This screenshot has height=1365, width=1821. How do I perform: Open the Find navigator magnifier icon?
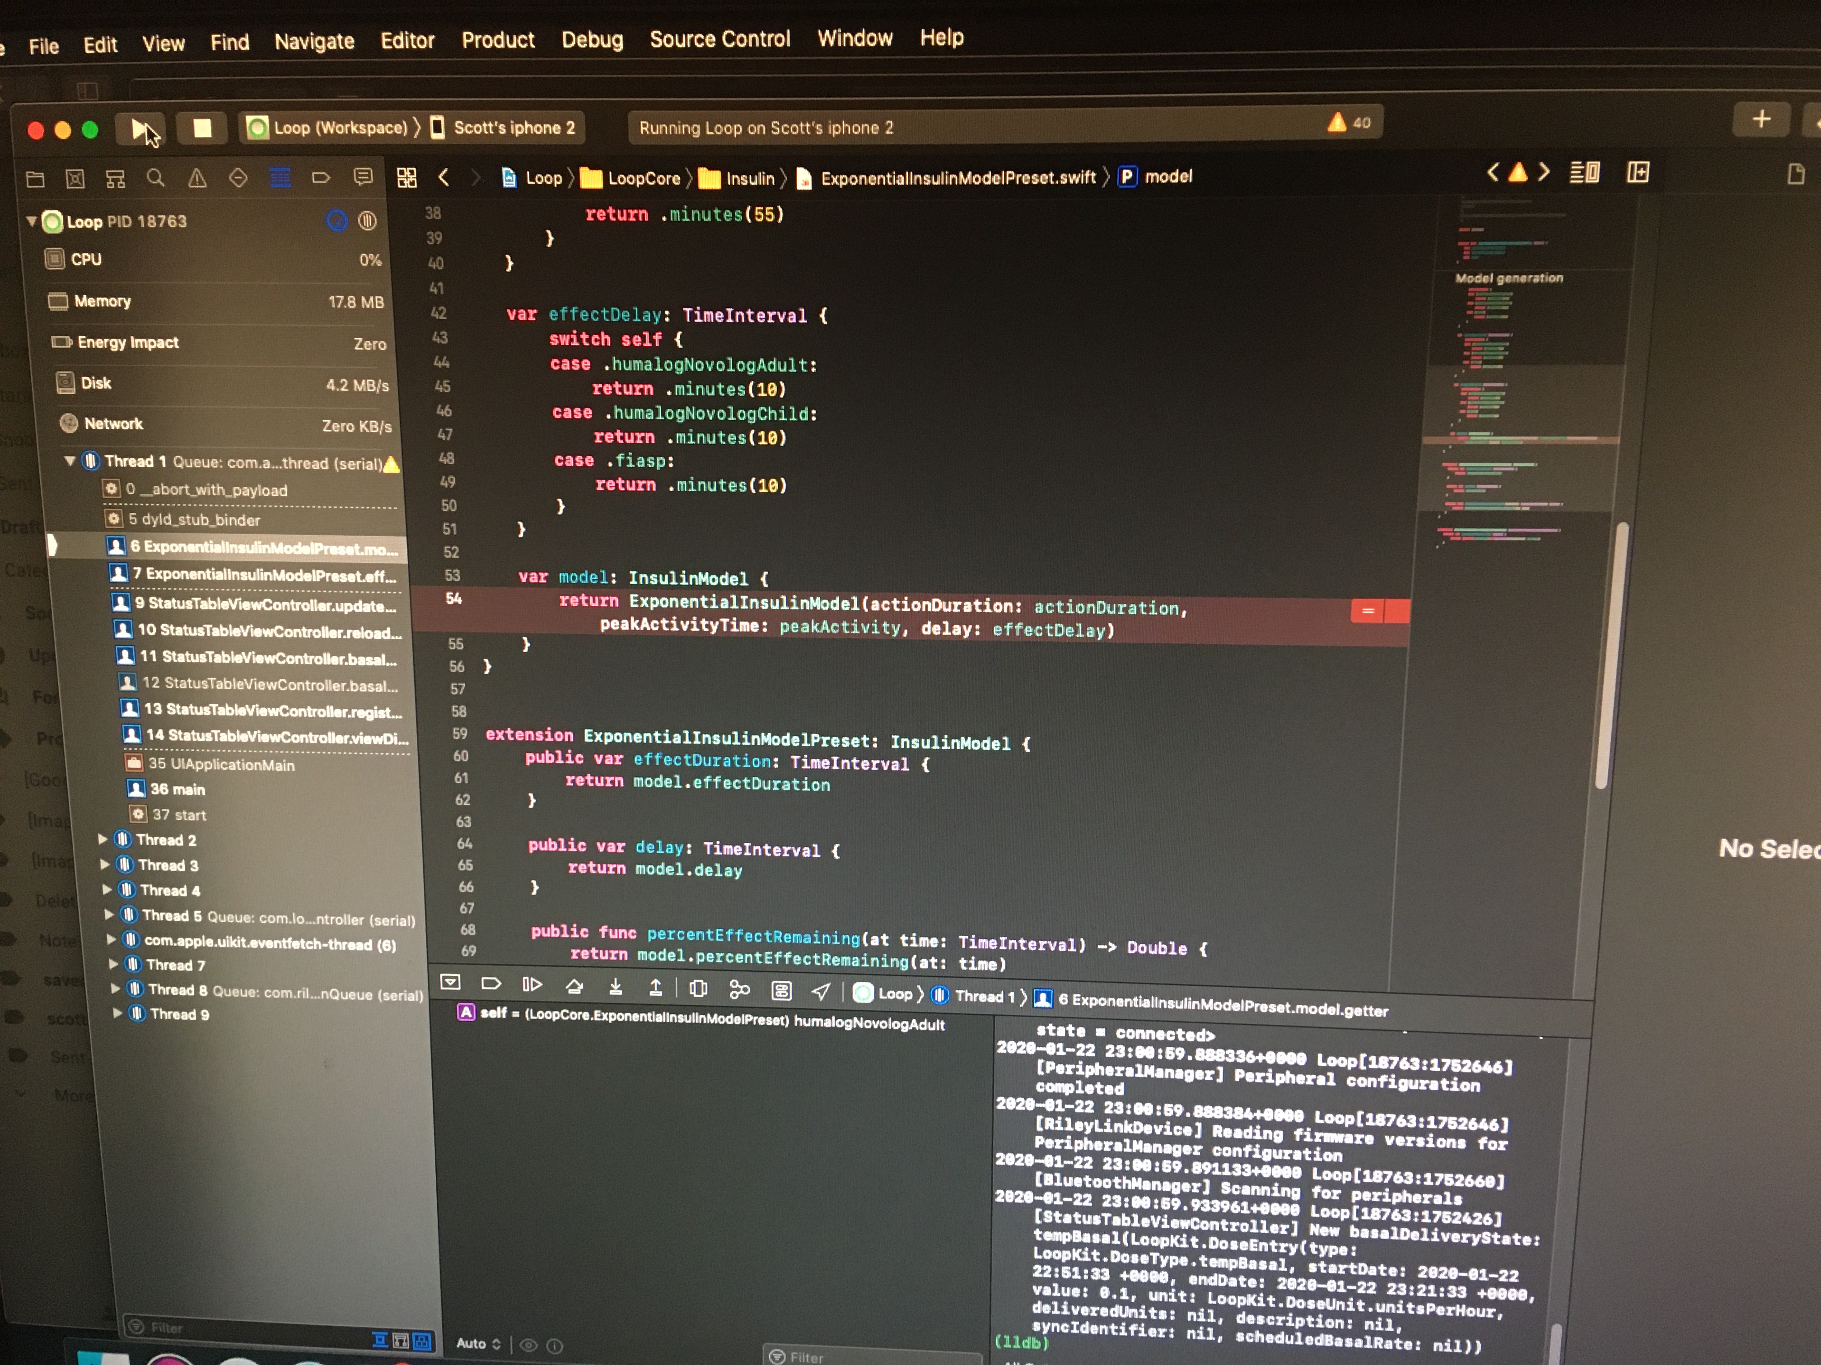pyautogui.click(x=156, y=178)
